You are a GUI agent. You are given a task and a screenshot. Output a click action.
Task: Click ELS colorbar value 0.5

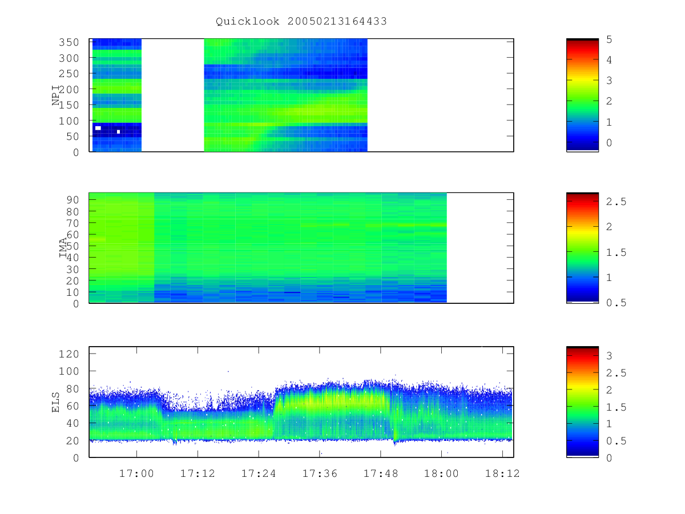616,441
